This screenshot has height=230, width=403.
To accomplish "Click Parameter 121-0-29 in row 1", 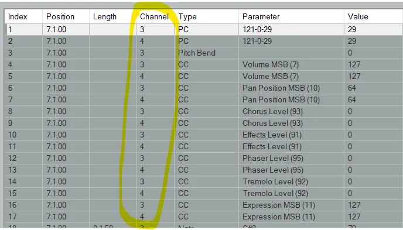I will [x=291, y=29].
